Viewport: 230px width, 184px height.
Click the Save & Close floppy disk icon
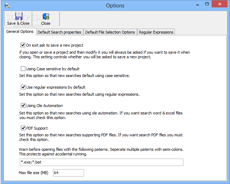19,16
